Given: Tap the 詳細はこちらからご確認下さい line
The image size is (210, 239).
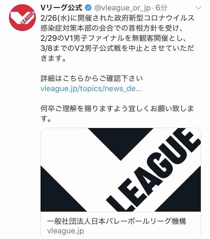Looking at the screenshot, I should point(92,79).
